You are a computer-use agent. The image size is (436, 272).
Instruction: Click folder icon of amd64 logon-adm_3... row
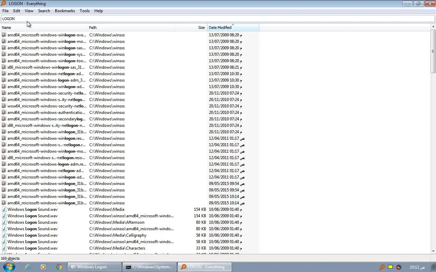point(4,80)
